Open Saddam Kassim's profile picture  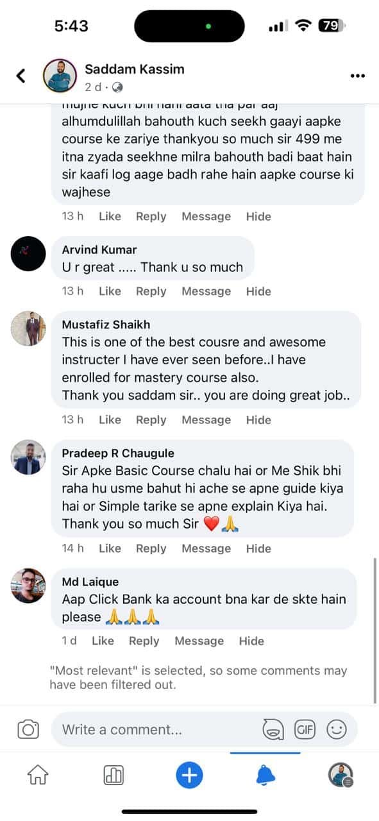pyautogui.click(x=60, y=76)
